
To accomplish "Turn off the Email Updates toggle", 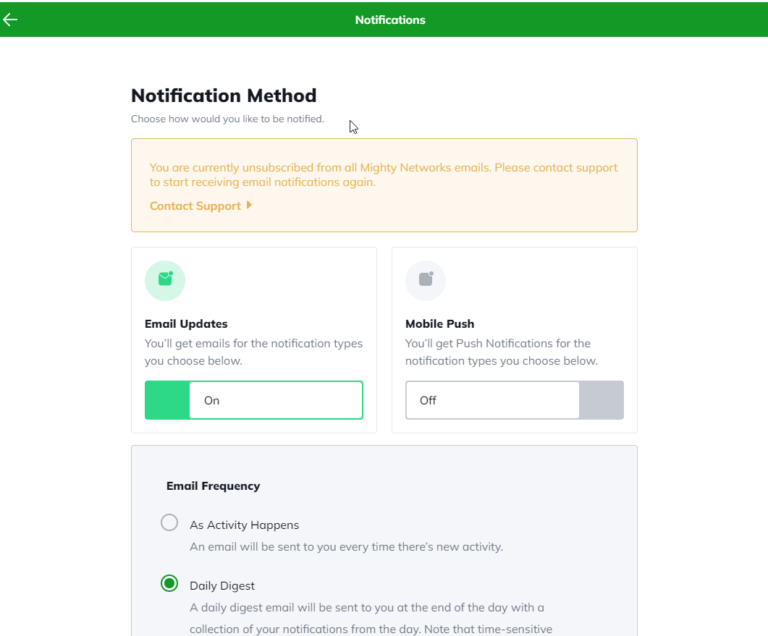I will [253, 399].
